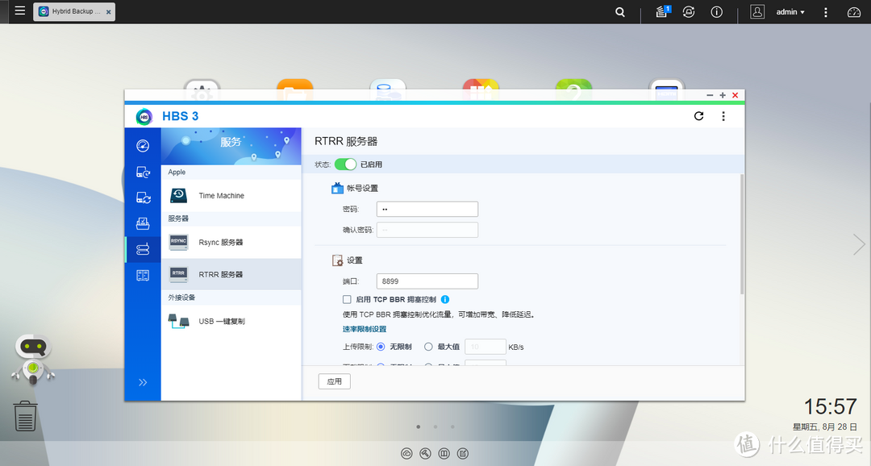Switch to the second desktop page dot
The image size is (871, 466).
(435, 426)
